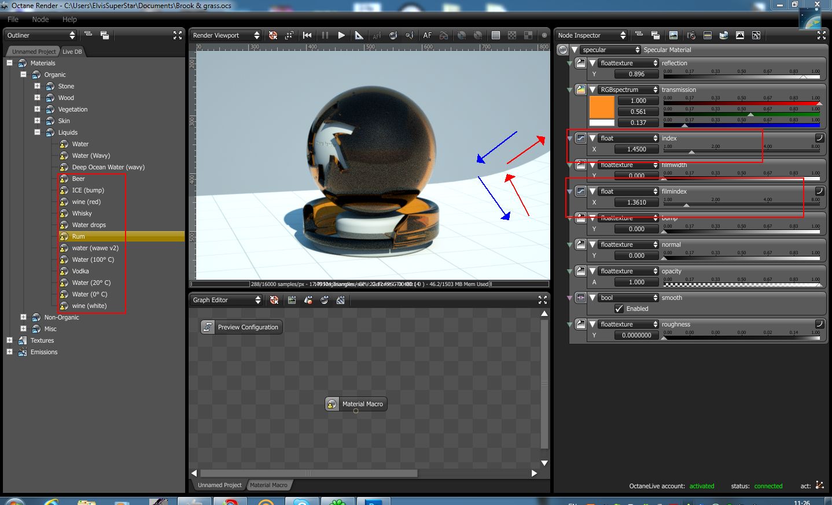
Task: Toggle the smooth Enabled checkbox
Action: point(620,309)
